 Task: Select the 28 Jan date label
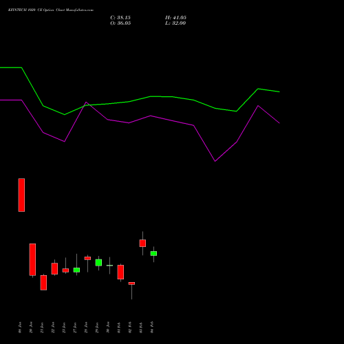click(x=86, y=327)
